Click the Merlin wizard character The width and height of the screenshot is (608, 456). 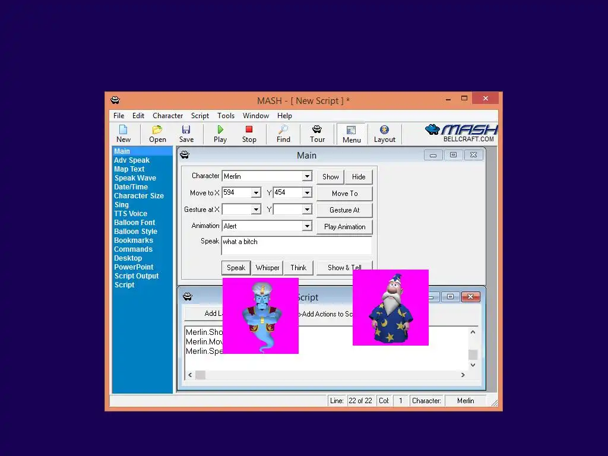click(x=391, y=307)
